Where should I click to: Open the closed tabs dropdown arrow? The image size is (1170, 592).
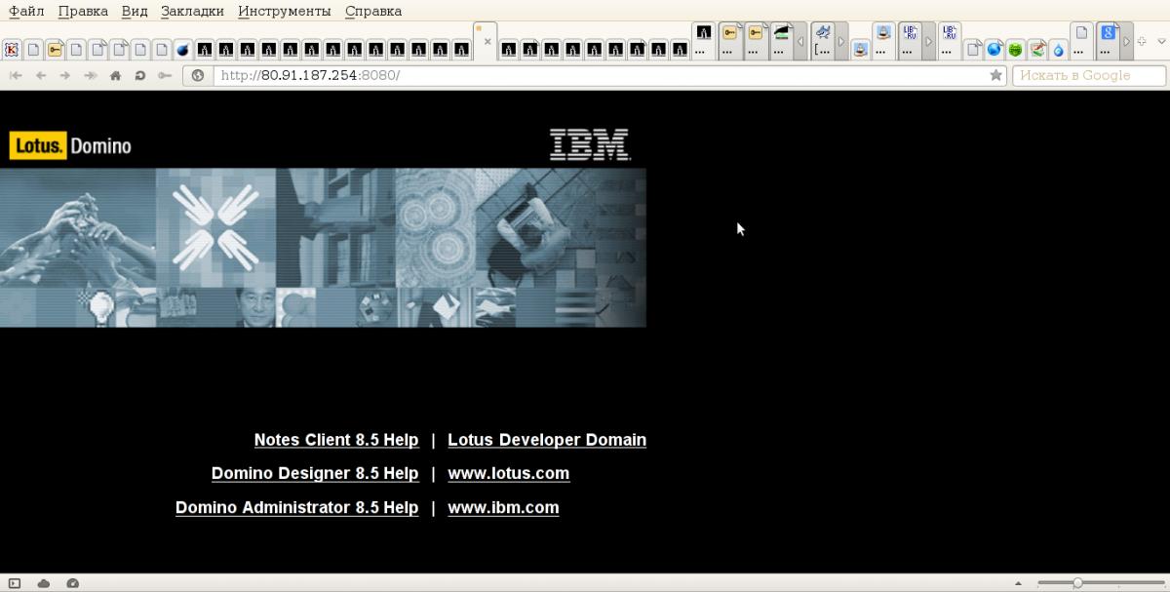tap(1161, 42)
